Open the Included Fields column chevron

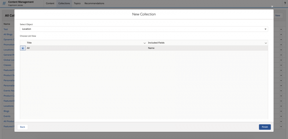(266, 43)
